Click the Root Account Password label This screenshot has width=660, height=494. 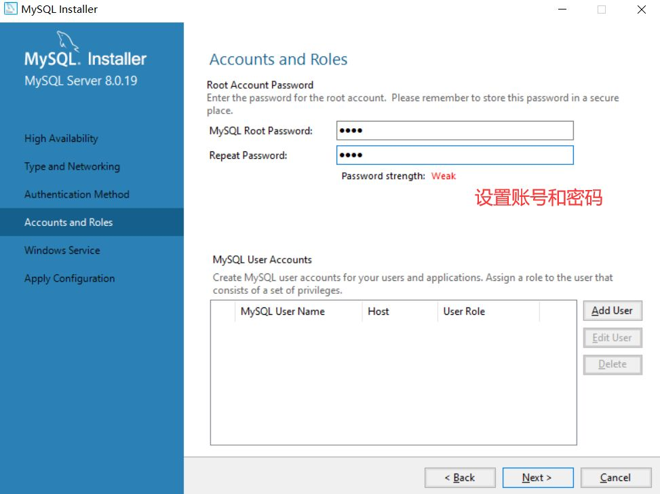pos(260,85)
